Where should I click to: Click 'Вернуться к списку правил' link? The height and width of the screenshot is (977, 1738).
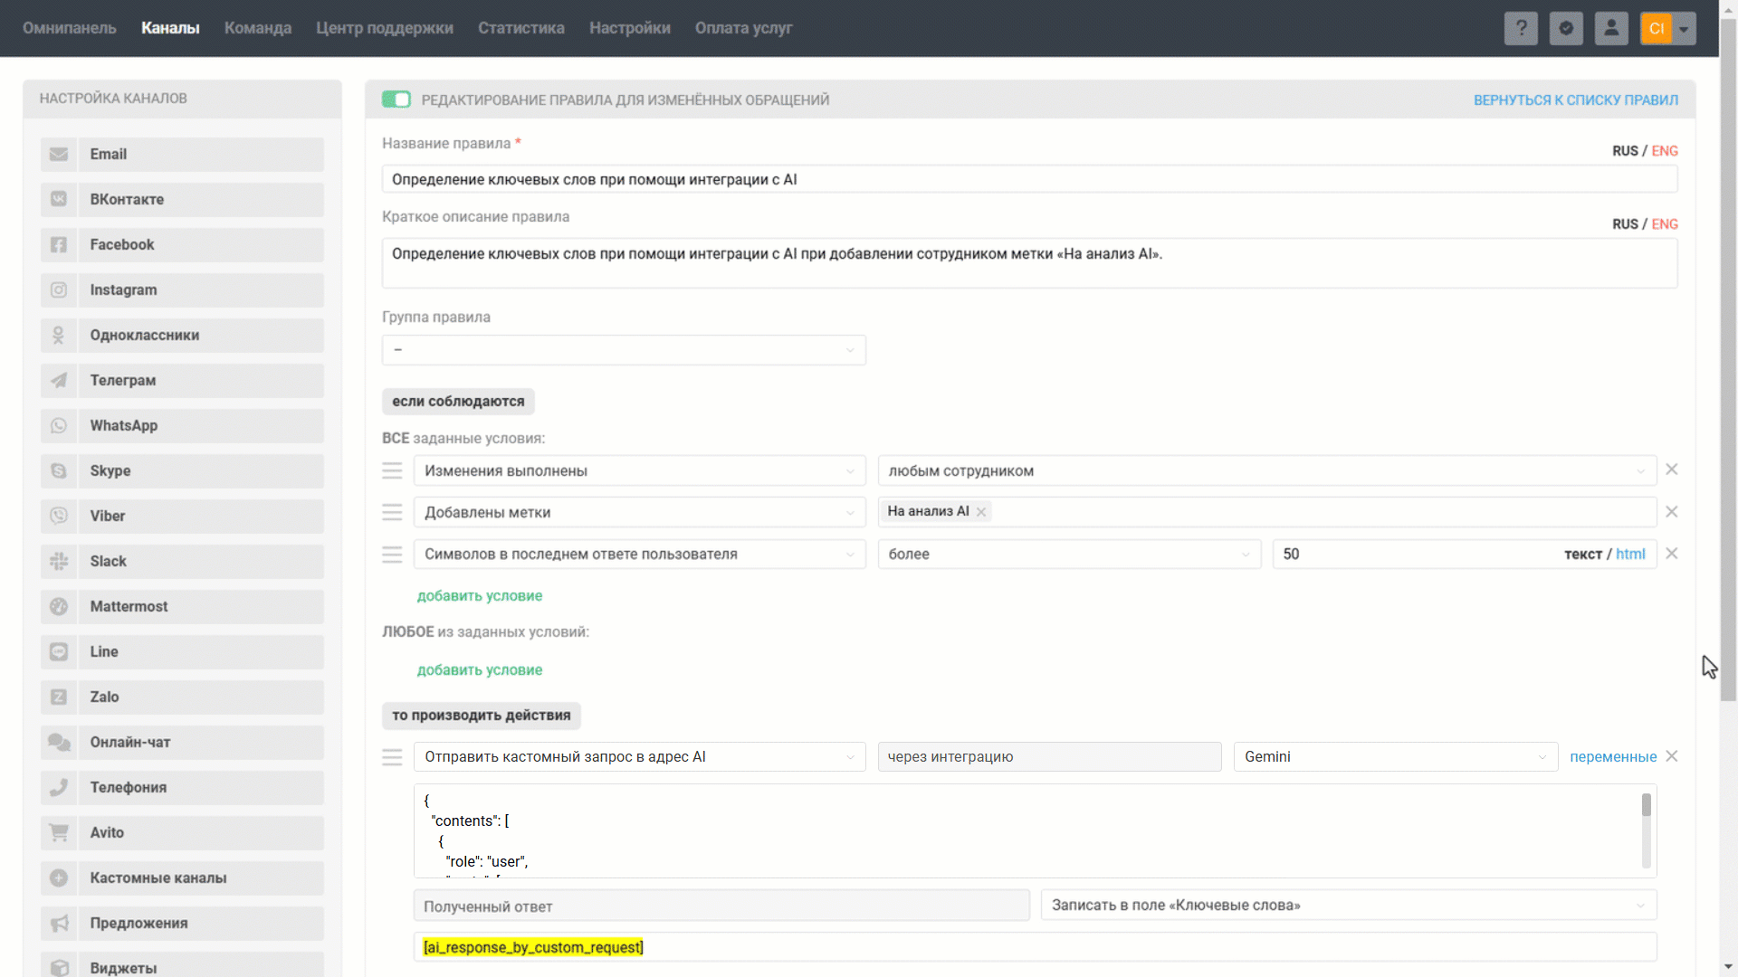pyautogui.click(x=1575, y=100)
